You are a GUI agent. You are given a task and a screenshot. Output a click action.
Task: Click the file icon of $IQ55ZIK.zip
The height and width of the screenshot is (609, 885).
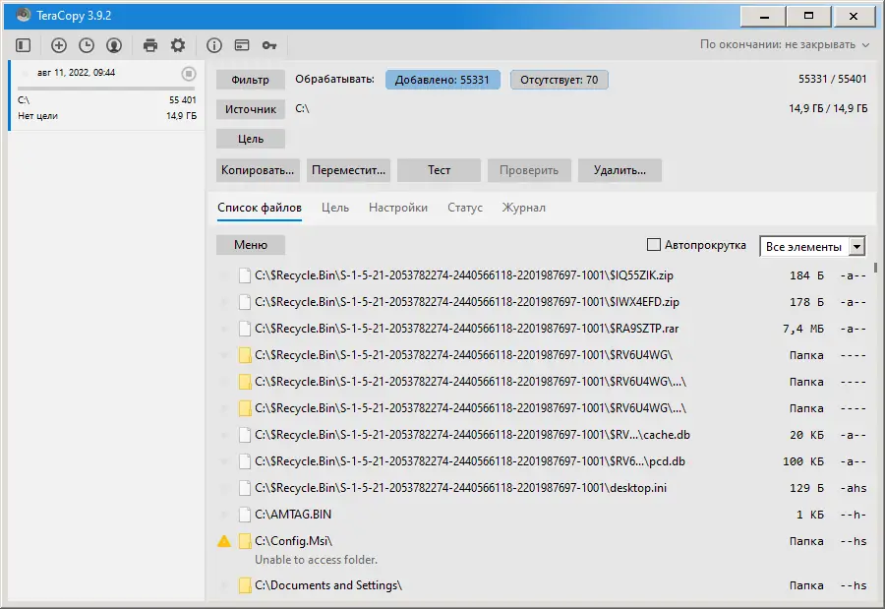(245, 275)
